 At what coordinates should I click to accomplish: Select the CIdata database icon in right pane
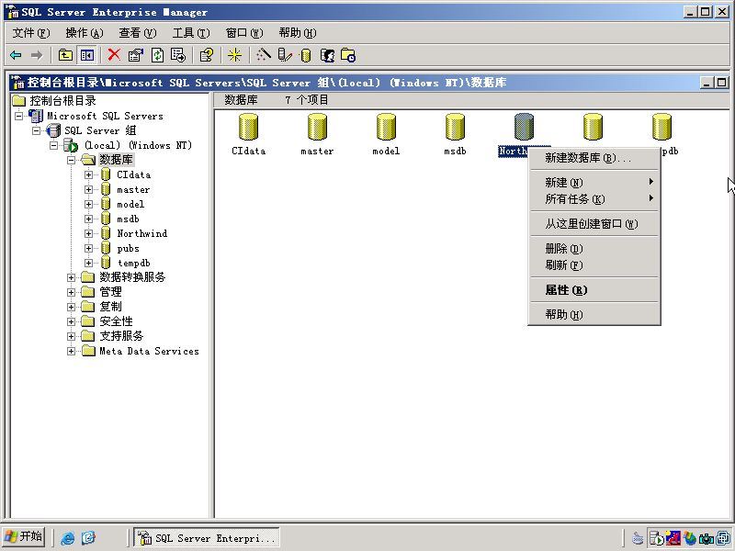point(248,128)
